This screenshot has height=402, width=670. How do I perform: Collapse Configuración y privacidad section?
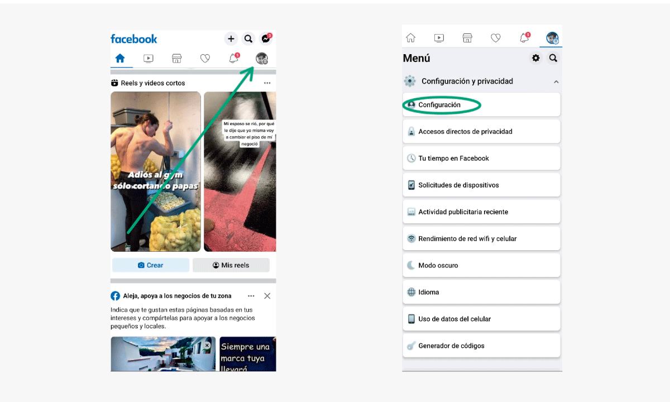pyautogui.click(x=556, y=81)
